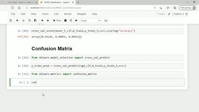The image size is (199, 112).
Task: Go to the browser home page
Action: (x=19, y=8)
